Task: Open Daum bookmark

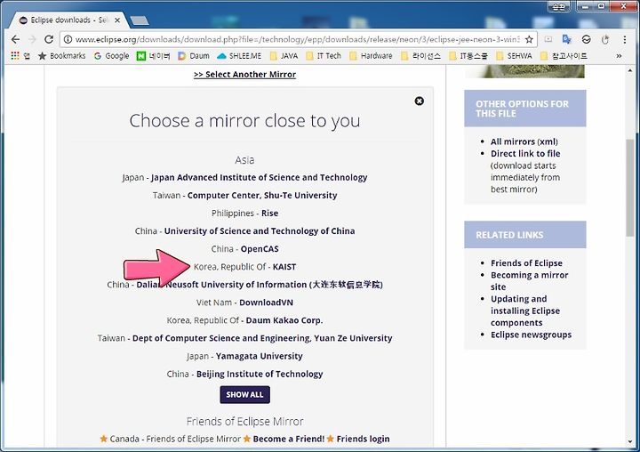Action: (x=194, y=55)
